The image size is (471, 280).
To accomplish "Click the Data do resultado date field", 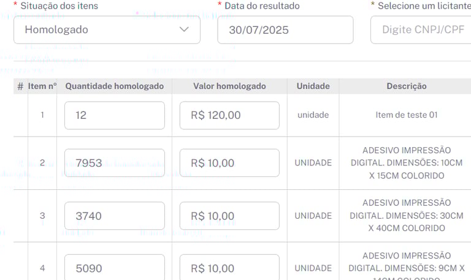I will (x=285, y=29).
